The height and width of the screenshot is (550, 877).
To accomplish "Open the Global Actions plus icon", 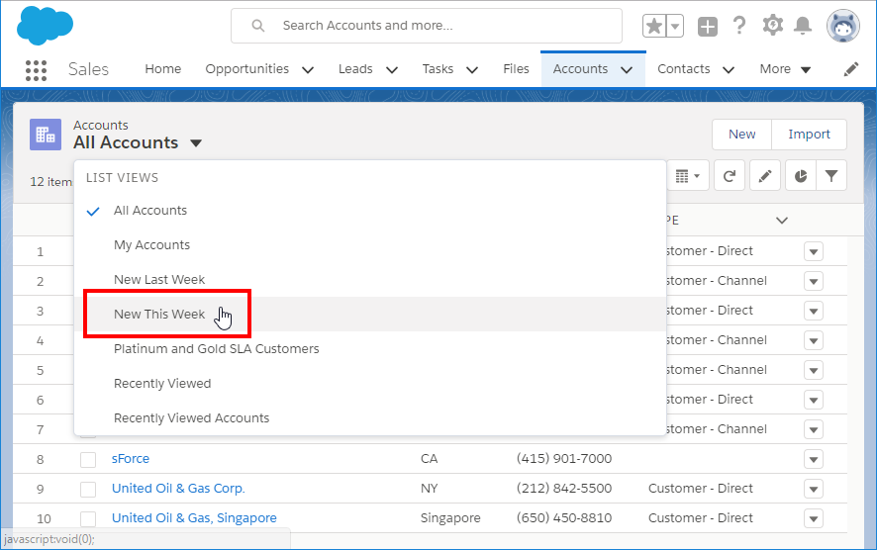I will [707, 27].
